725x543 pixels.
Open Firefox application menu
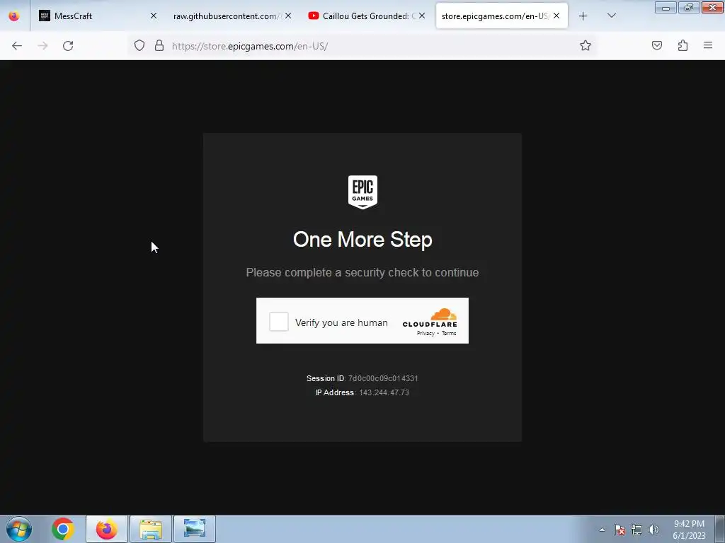(708, 45)
